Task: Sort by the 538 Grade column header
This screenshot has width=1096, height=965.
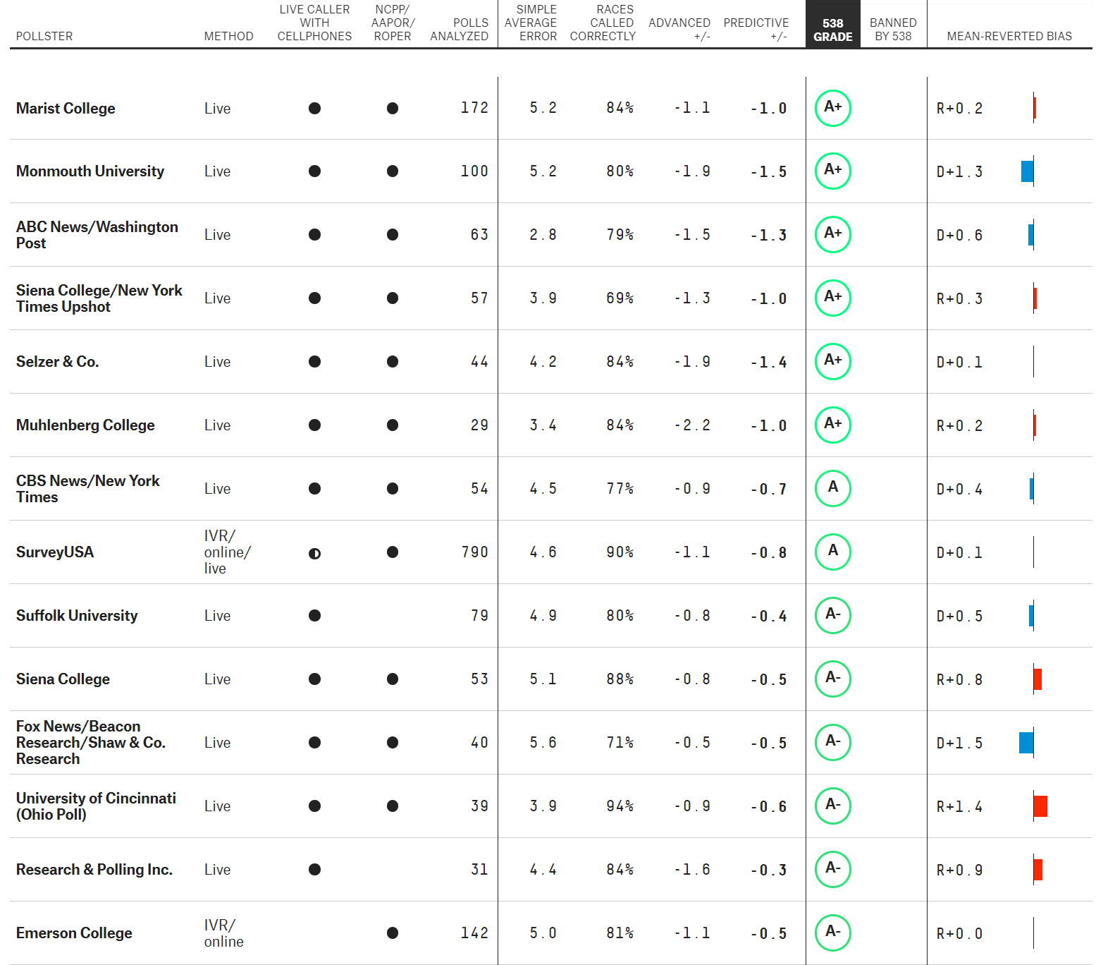Action: coord(832,30)
